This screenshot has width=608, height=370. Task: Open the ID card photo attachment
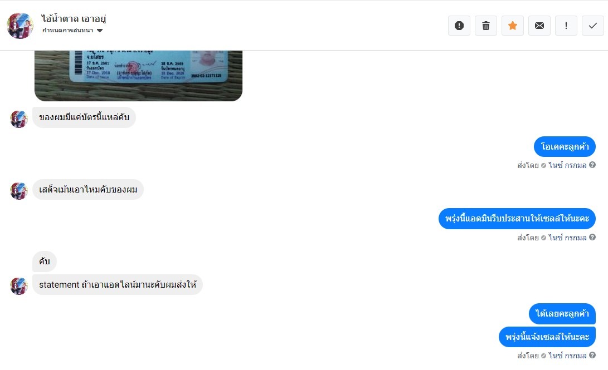[x=138, y=76]
